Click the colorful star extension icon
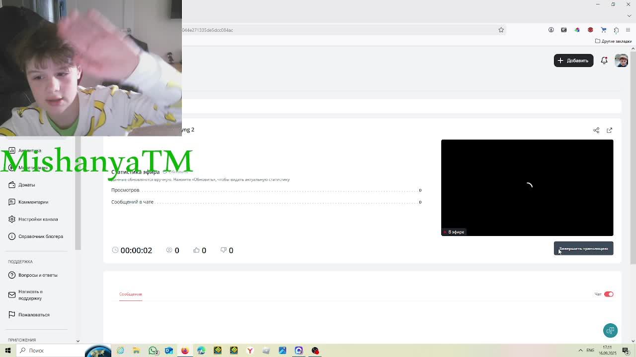 click(x=577, y=30)
